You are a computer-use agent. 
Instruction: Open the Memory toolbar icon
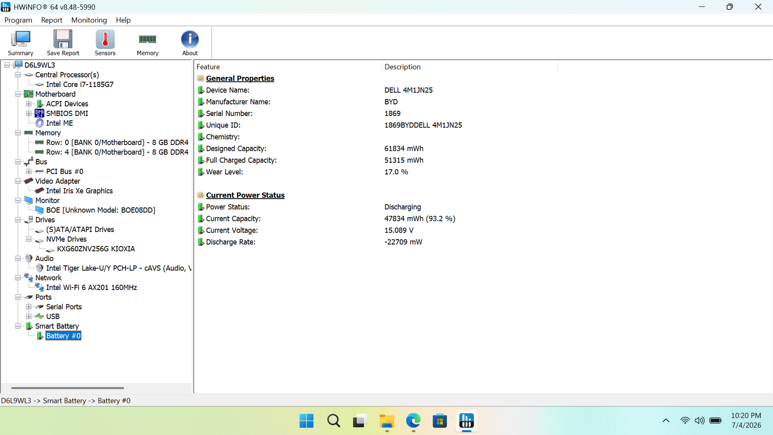(x=147, y=40)
